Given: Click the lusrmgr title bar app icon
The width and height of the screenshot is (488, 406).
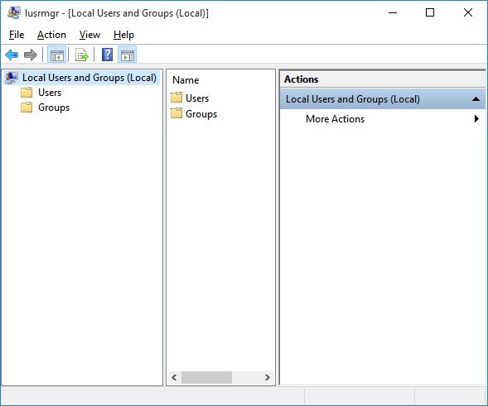Looking at the screenshot, I should [x=14, y=12].
